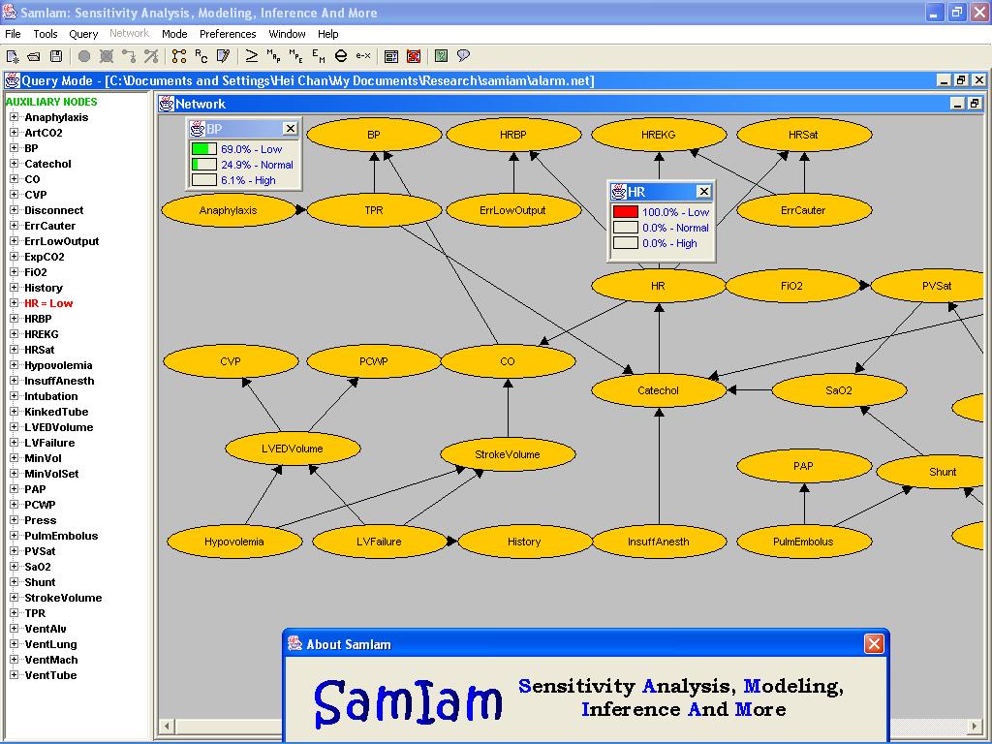Click the four-node network layout icon

click(179, 56)
